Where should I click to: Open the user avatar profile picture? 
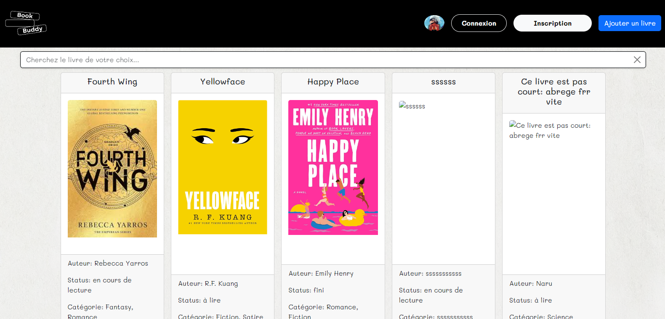(x=434, y=23)
